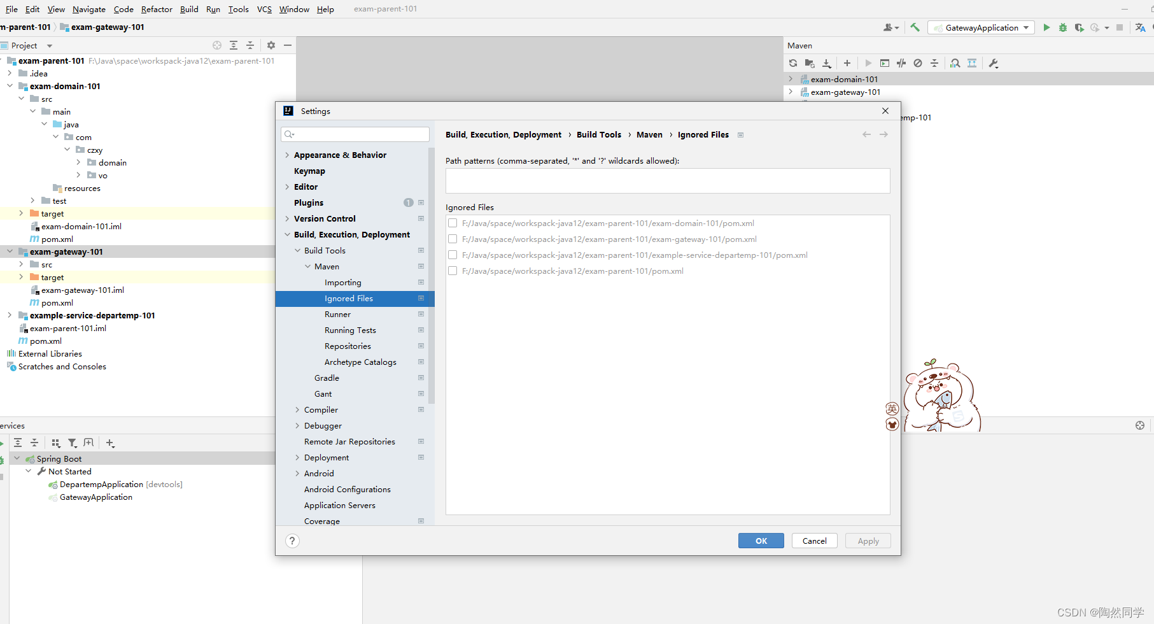Click the user account icon in toolbar
1154x624 pixels.
coord(891,27)
